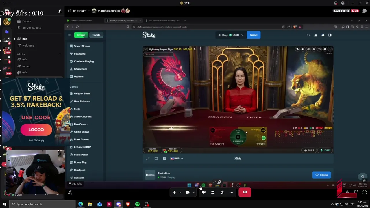Open game settings gear icon
The width and height of the screenshot is (370, 208).
[x=314, y=49]
